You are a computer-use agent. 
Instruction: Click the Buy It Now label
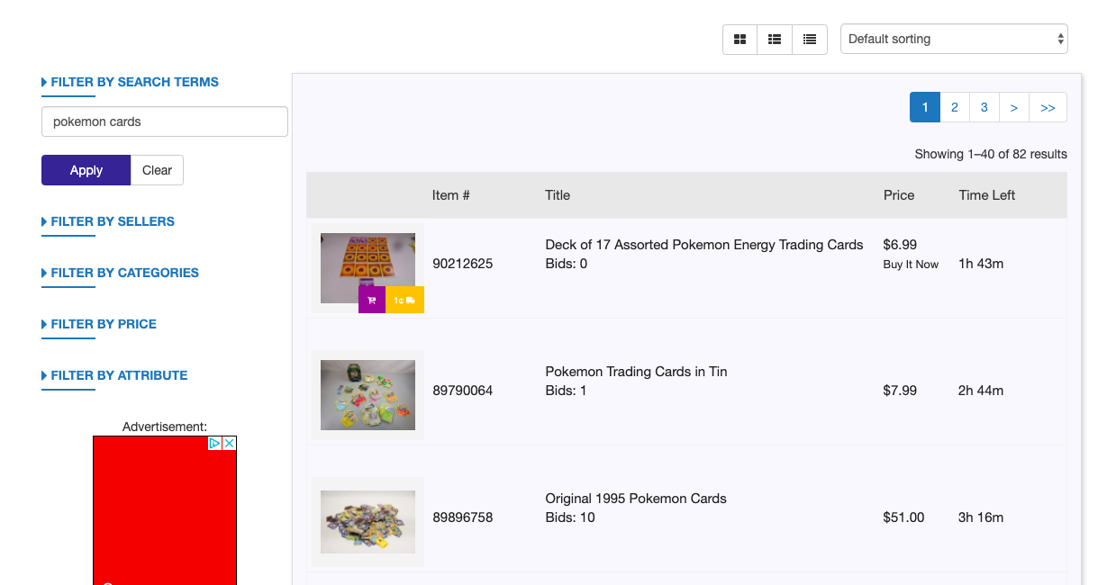tap(911, 265)
